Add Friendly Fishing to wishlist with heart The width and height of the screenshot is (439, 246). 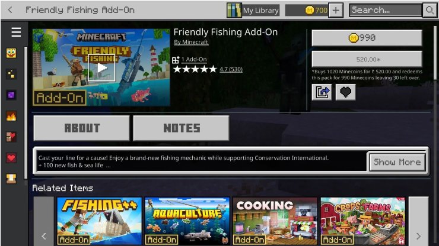pos(345,92)
